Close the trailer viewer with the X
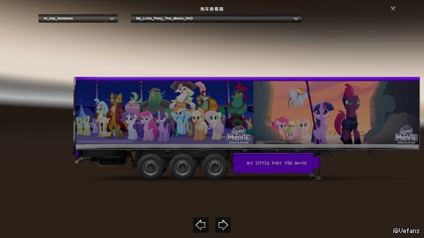This screenshot has width=424, height=238. (393, 8)
